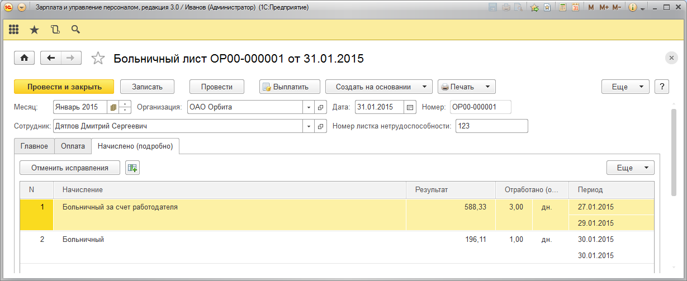Click the print preview icon in the title bar
This screenshot has height=281, width=687.
coord(518,8)
